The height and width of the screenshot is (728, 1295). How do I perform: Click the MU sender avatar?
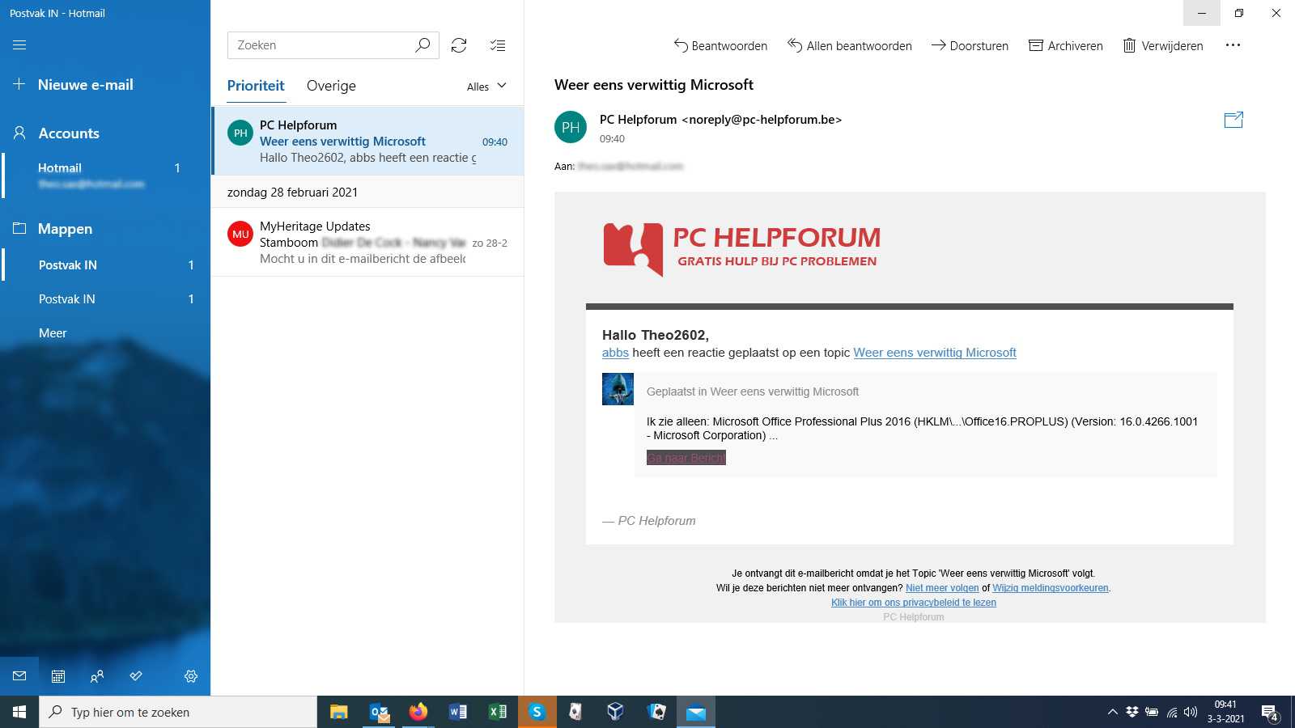pyautogui.click(x=240, y=234)
